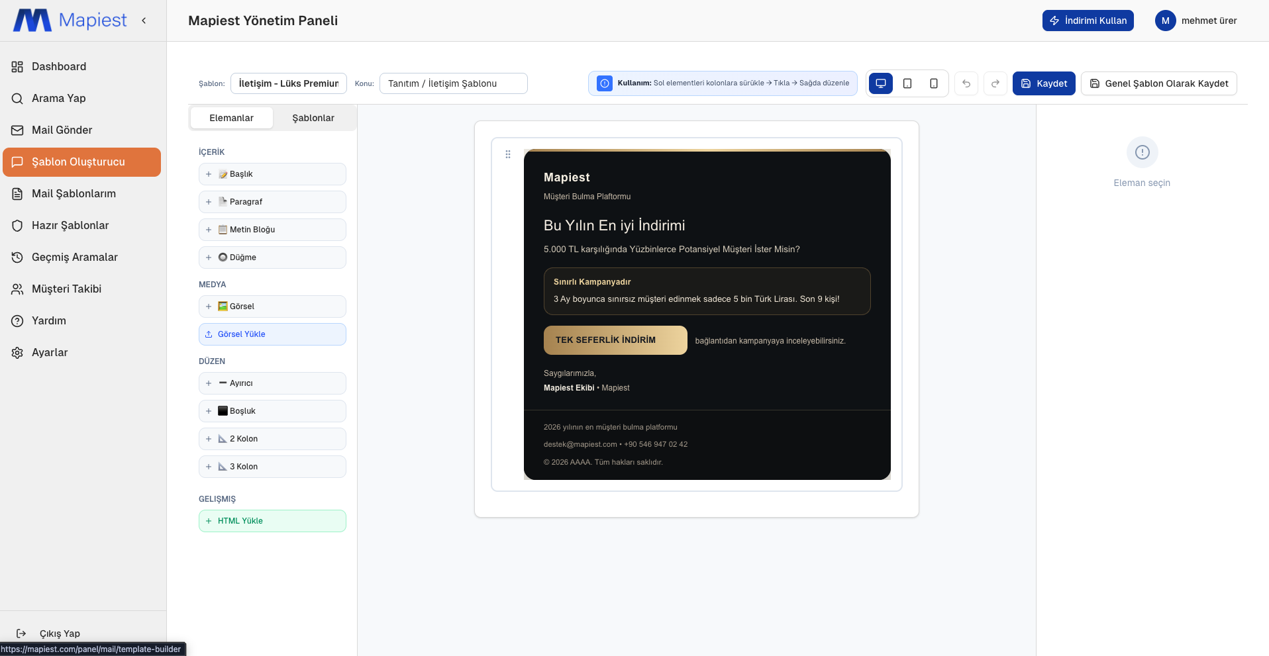Go to Arama Yap page
Viewport: 1269px width, 656px height.
tap(82, 98)
